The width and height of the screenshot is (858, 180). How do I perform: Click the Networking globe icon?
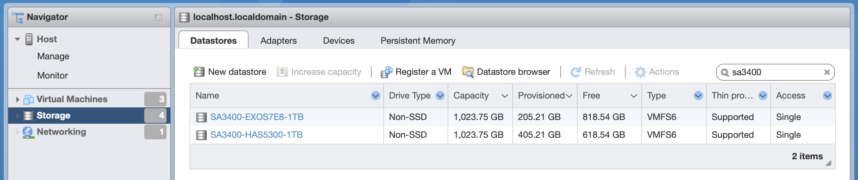click(28, 132)
